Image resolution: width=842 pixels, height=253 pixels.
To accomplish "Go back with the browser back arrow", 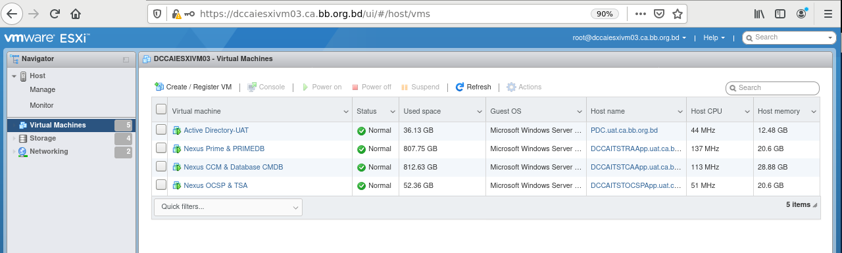I will [11, 13].
